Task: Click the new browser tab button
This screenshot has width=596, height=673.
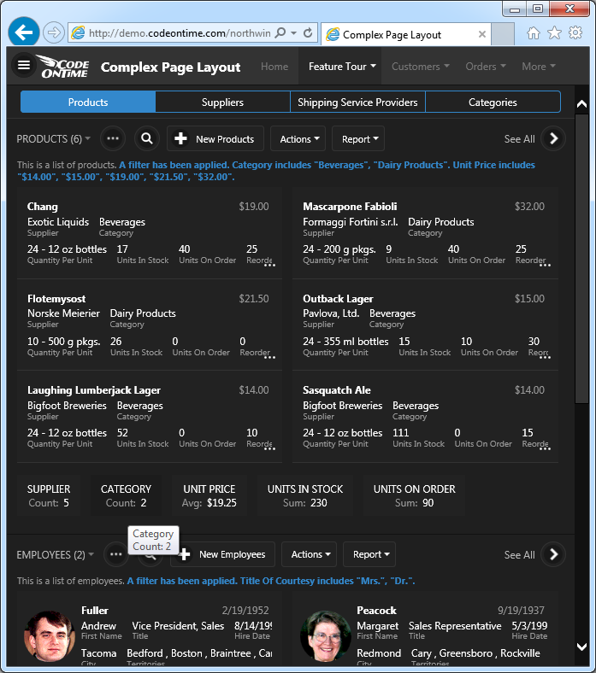Action: (x=503, y=34)
